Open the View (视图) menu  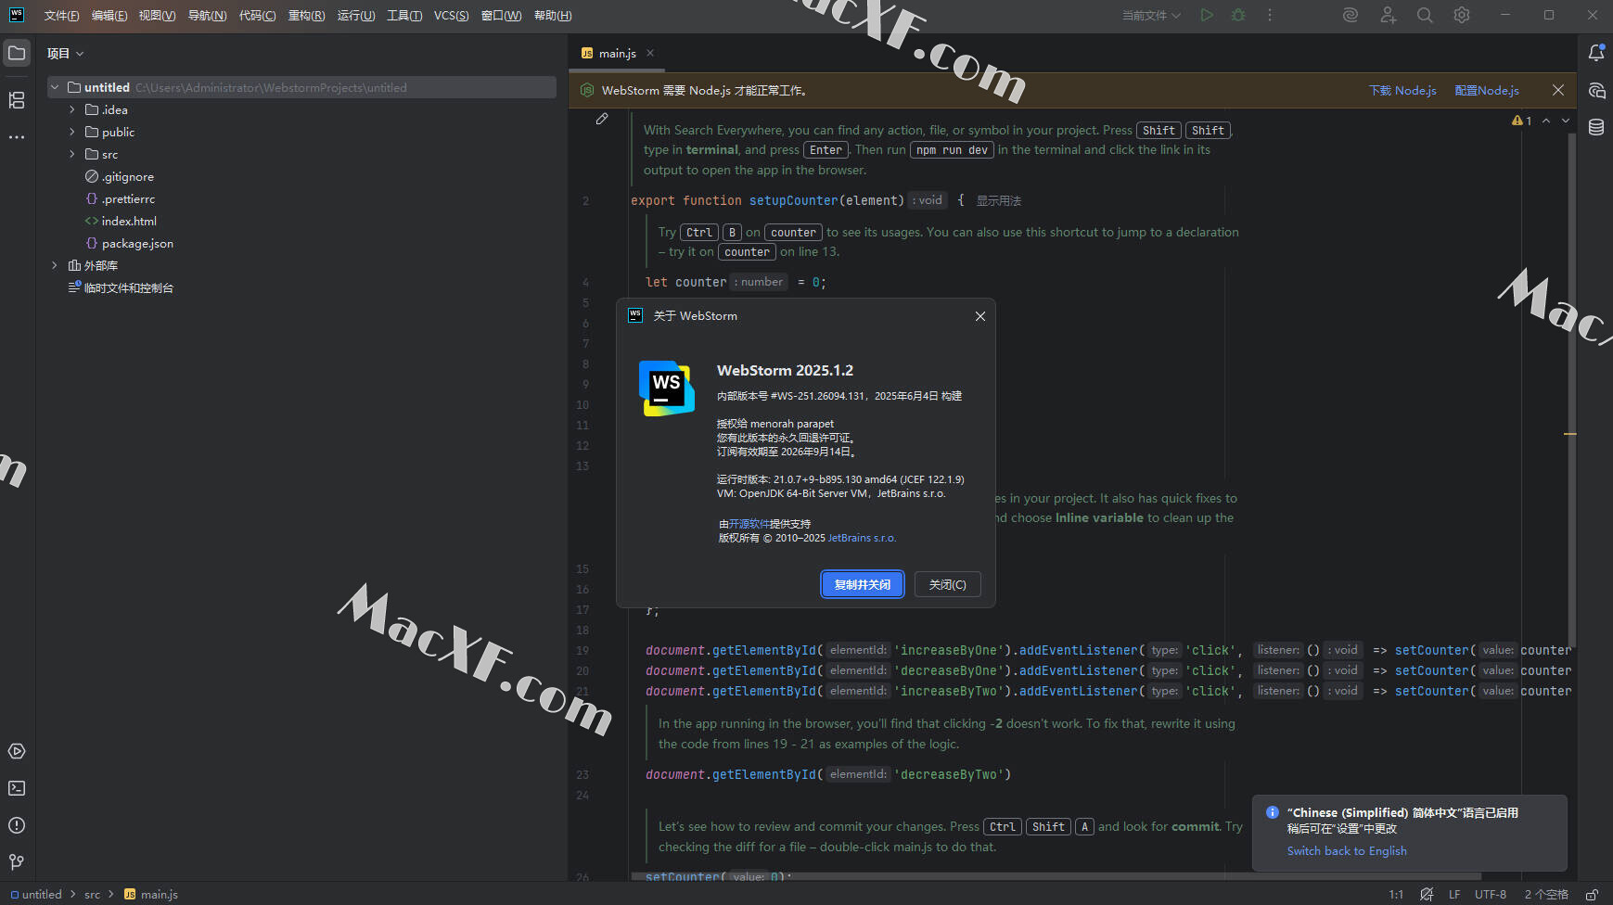point(157,15)
